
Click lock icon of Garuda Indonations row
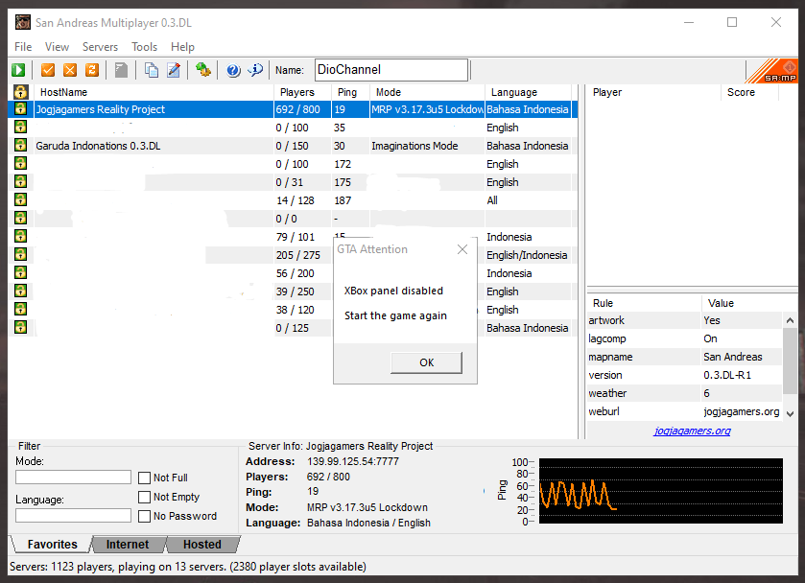(x=20, y=145)
